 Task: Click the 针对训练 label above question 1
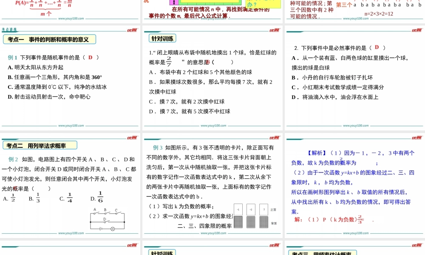tap(162, 39)
